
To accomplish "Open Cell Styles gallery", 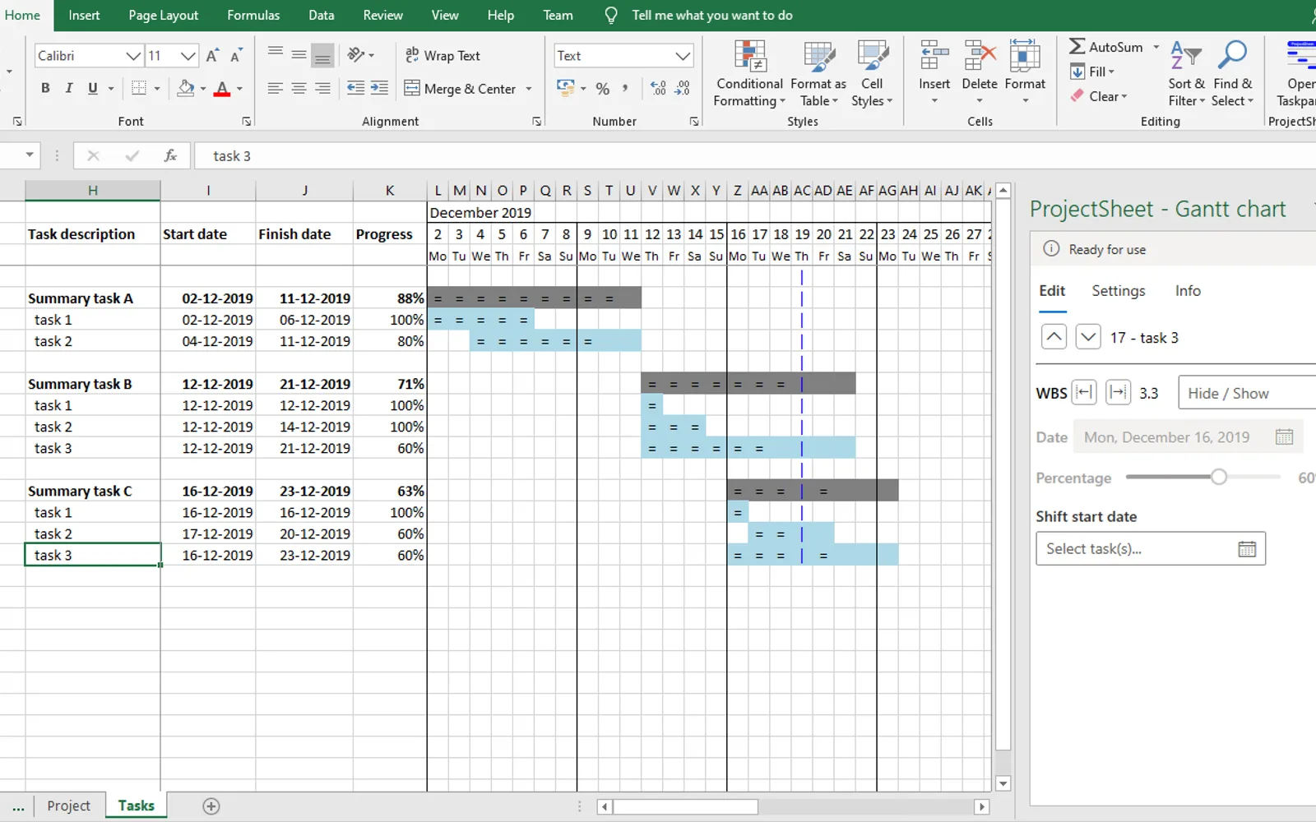I will [872, 74].
